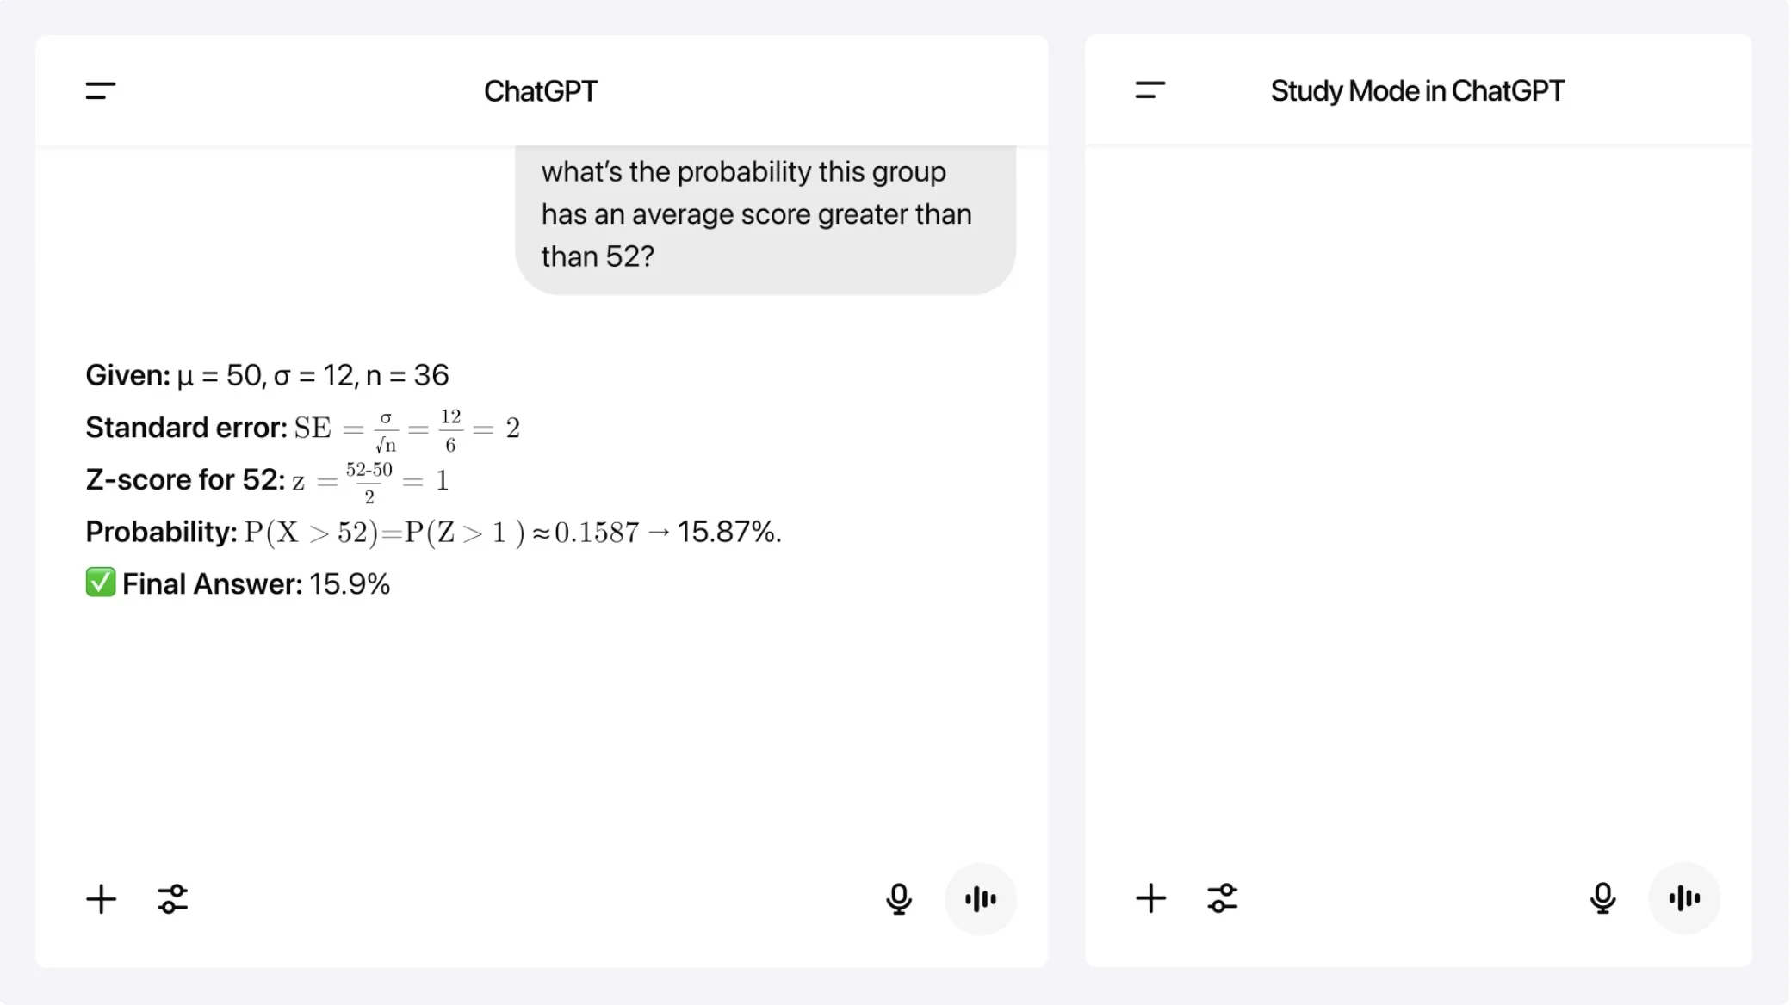Open the sidebar menu in the Study Mode panel
This screenshot has height=1005, width=1791.
pyautogui.click(x=1150, y=89)
